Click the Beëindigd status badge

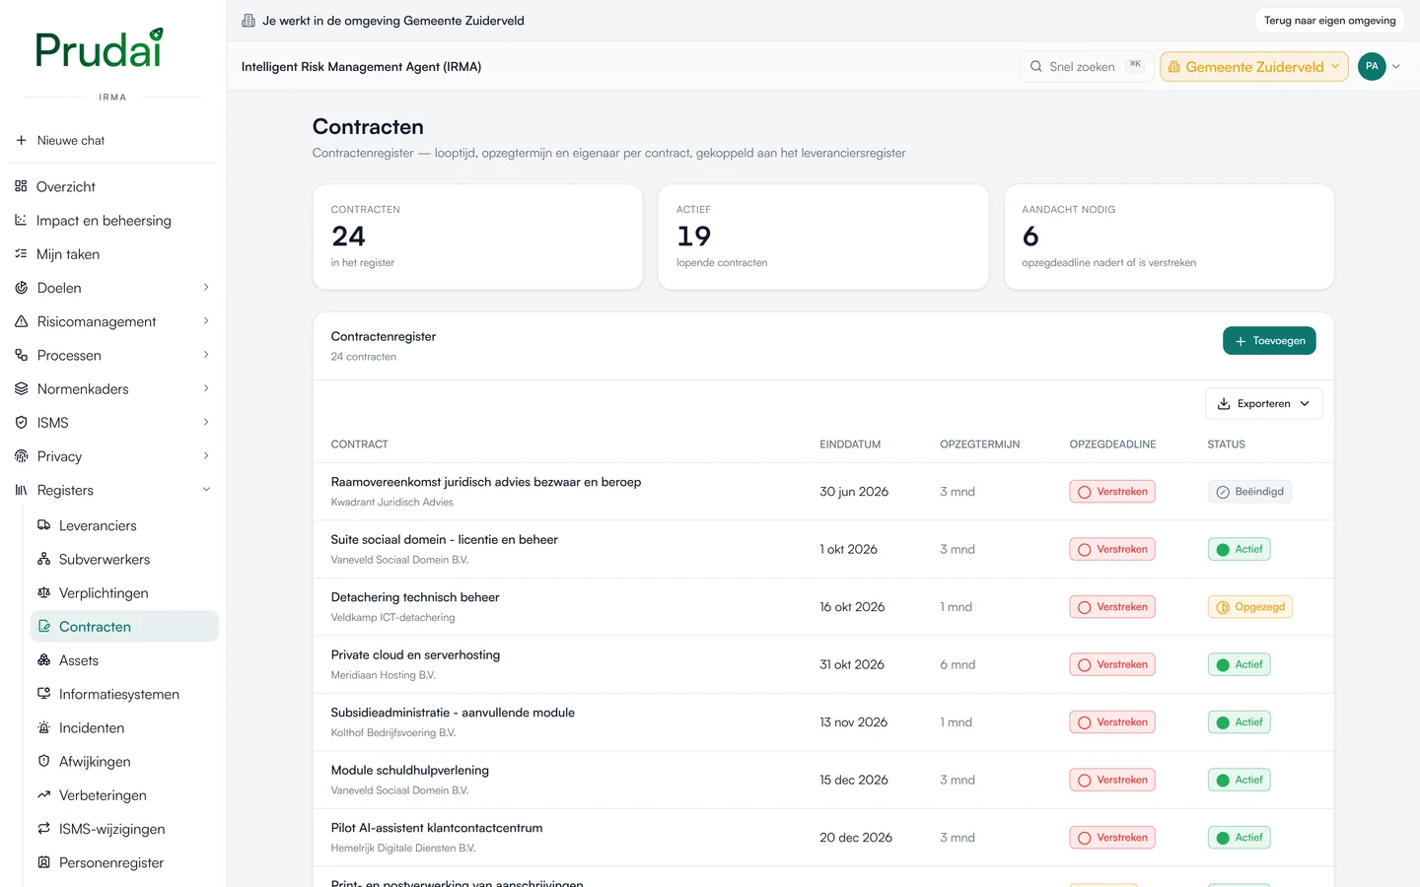[1249, 492]
